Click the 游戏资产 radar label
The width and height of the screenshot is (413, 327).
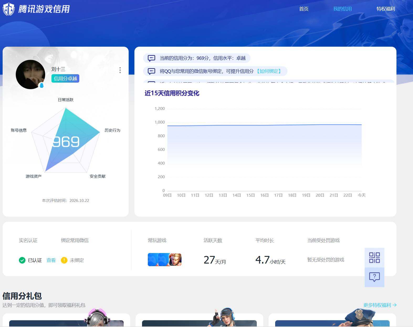[34, 176]
